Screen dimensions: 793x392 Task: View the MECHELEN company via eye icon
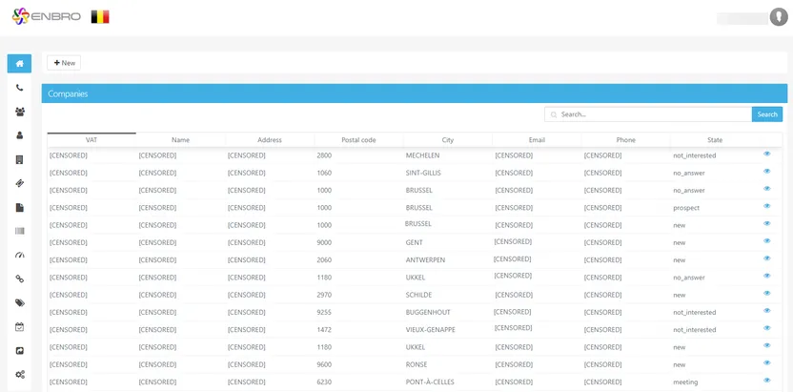pyautogui.click(x=766, y=154)
